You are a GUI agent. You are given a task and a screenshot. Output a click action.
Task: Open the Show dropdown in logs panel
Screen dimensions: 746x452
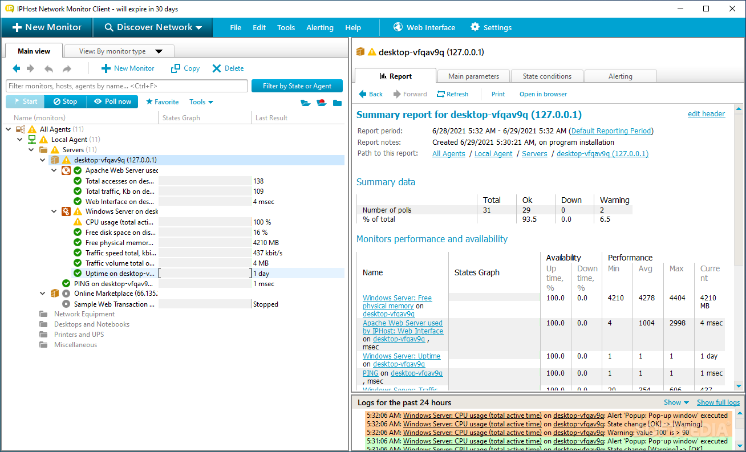click(x=676, y=402)
